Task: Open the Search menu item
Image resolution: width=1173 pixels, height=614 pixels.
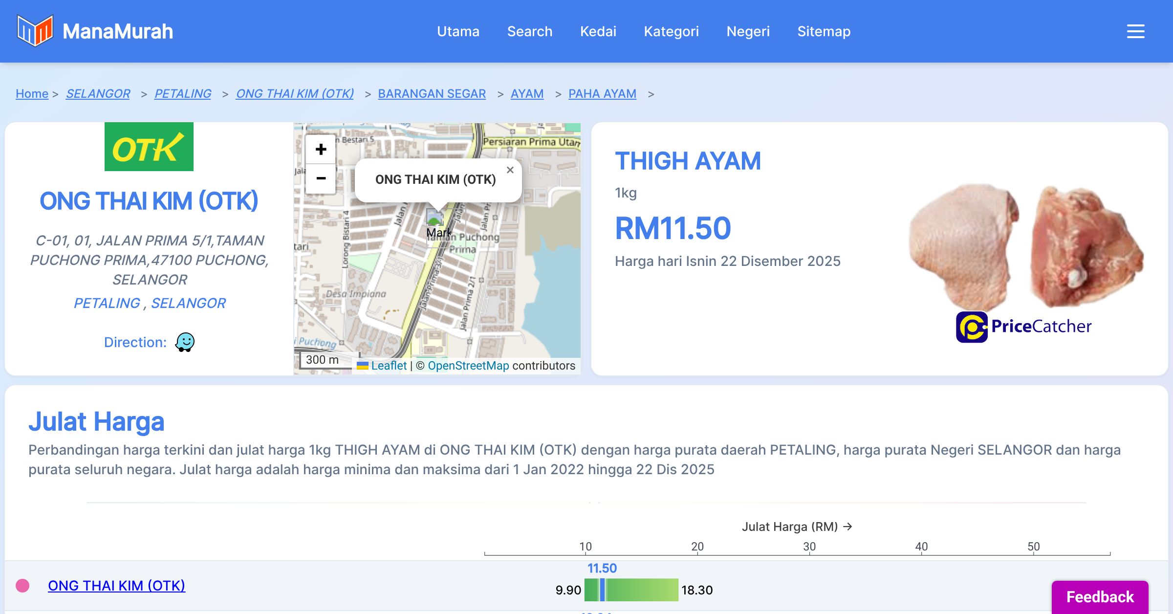Action: (529, 31)
